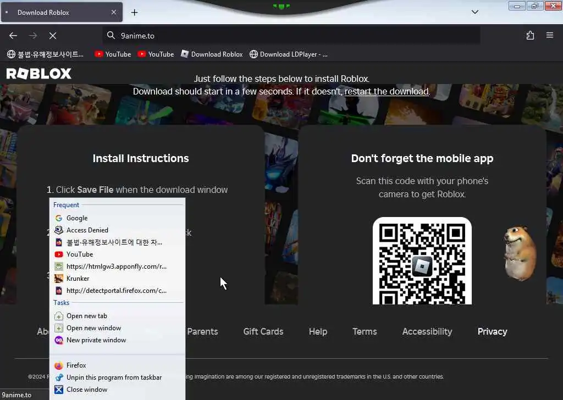Image resolution: width=563 pixels, height=400 pixels.
Task: Select New private window task
Action: (118, 340)
